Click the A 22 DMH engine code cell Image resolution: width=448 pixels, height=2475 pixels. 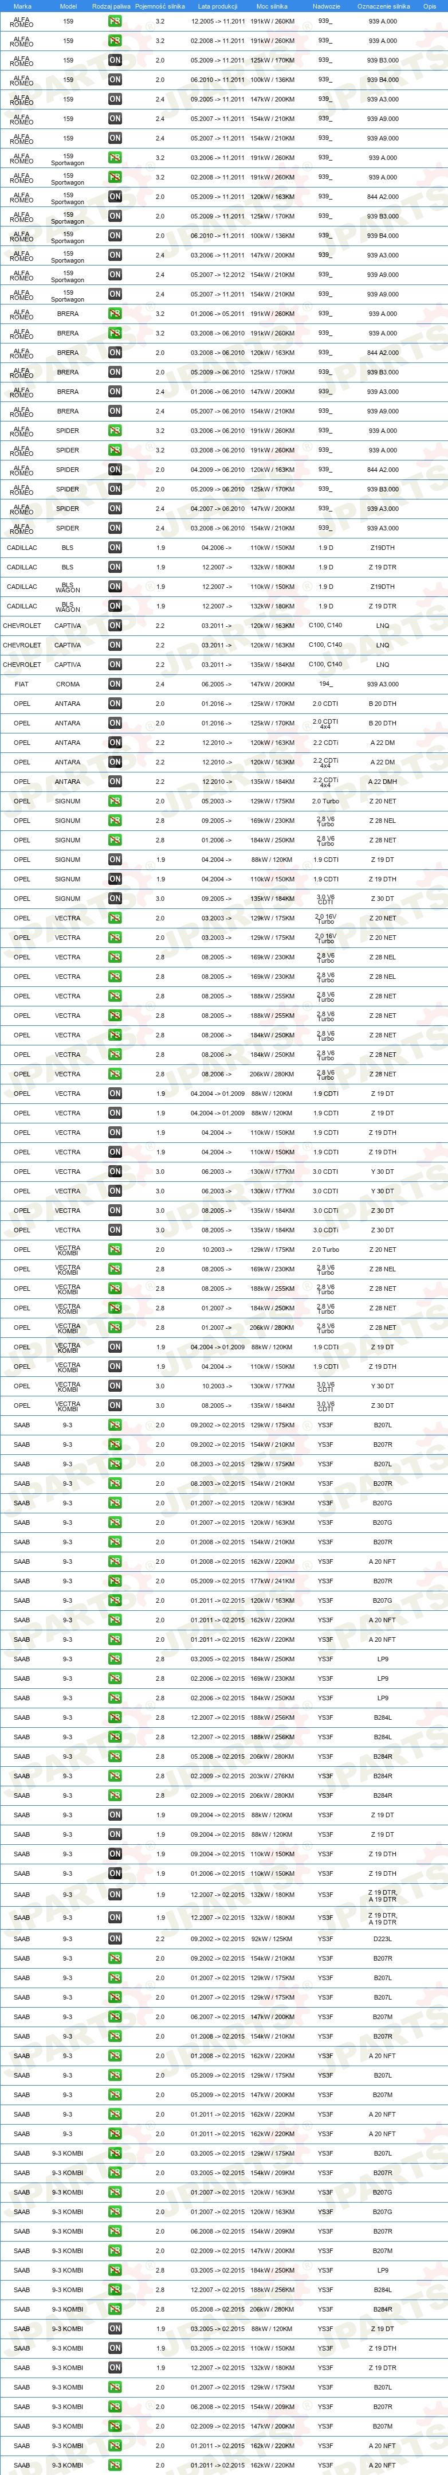383,781
